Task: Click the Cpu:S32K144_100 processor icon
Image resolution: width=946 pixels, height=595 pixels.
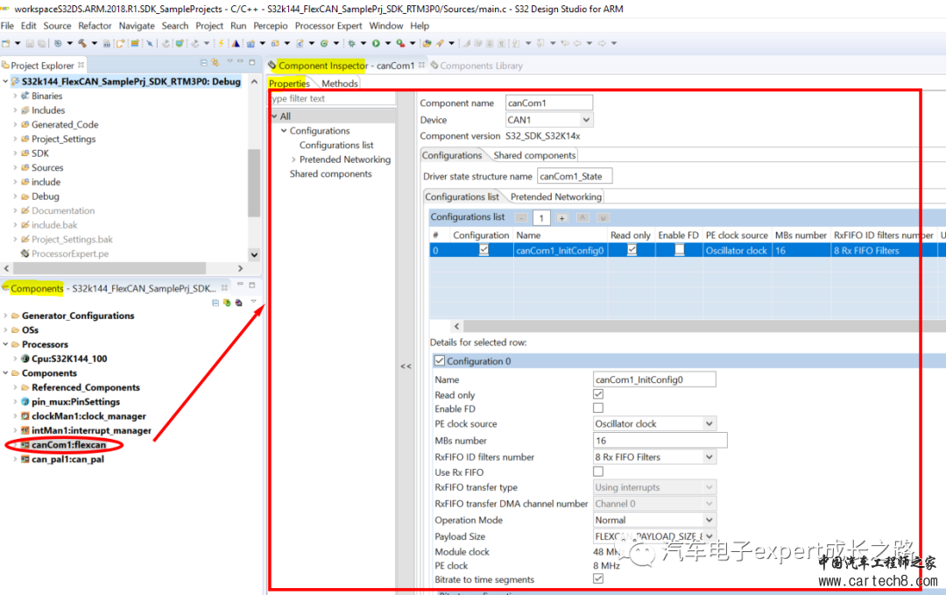Action: [25, 358]
